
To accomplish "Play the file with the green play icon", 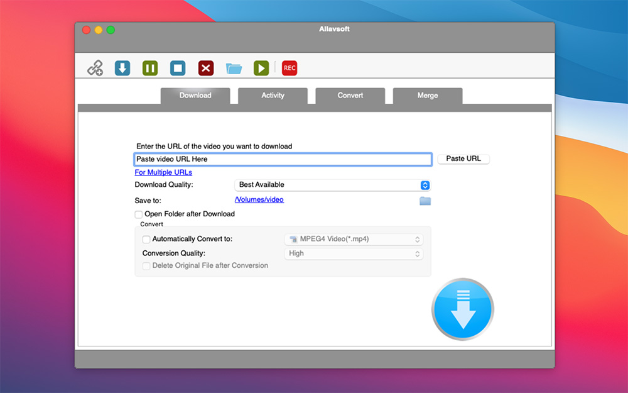I will pyautogui.click(x=261, y=68).
